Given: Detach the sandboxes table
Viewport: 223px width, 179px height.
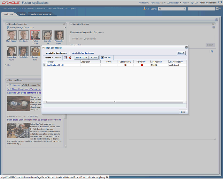Looking at the screenshot, I should [x=106, y=58].
